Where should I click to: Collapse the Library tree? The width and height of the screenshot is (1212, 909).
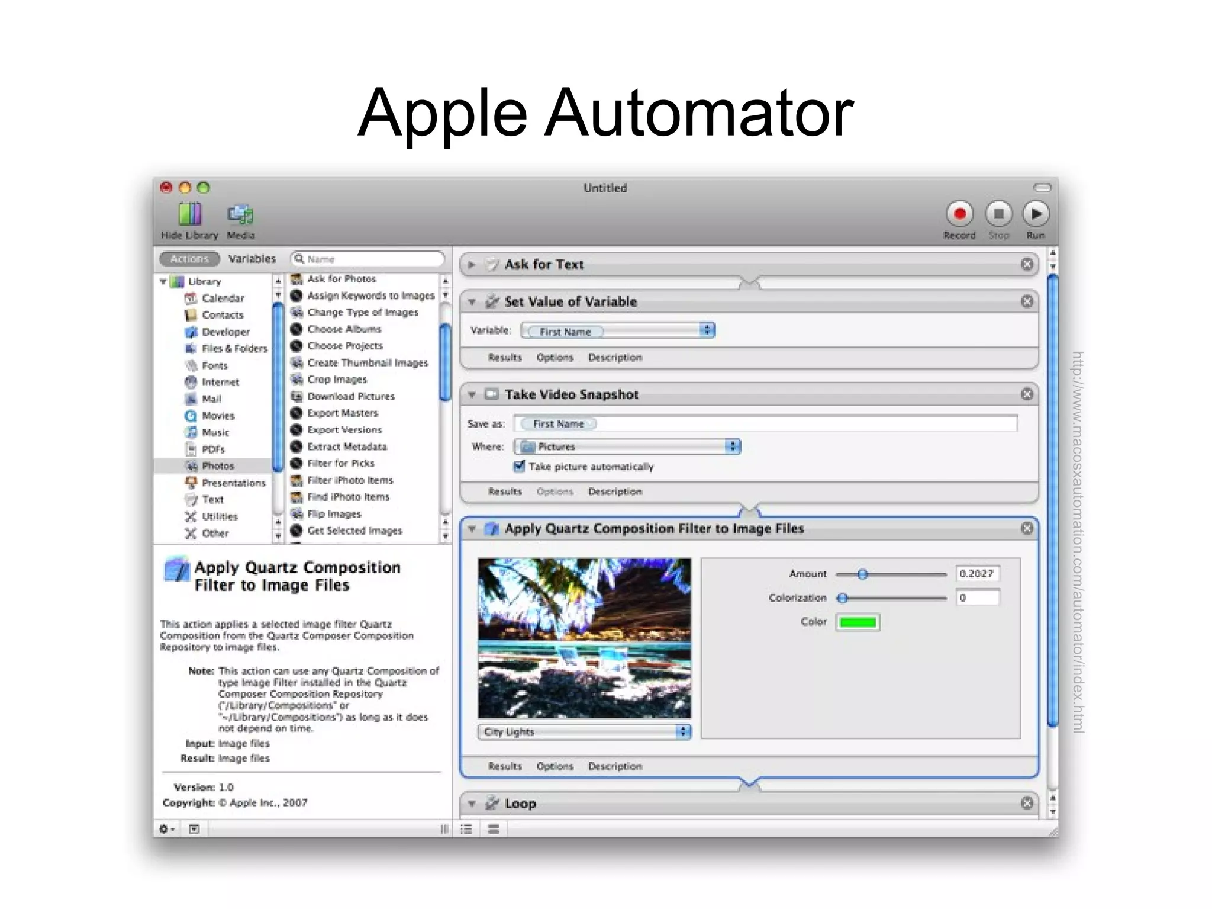[163, 282]
